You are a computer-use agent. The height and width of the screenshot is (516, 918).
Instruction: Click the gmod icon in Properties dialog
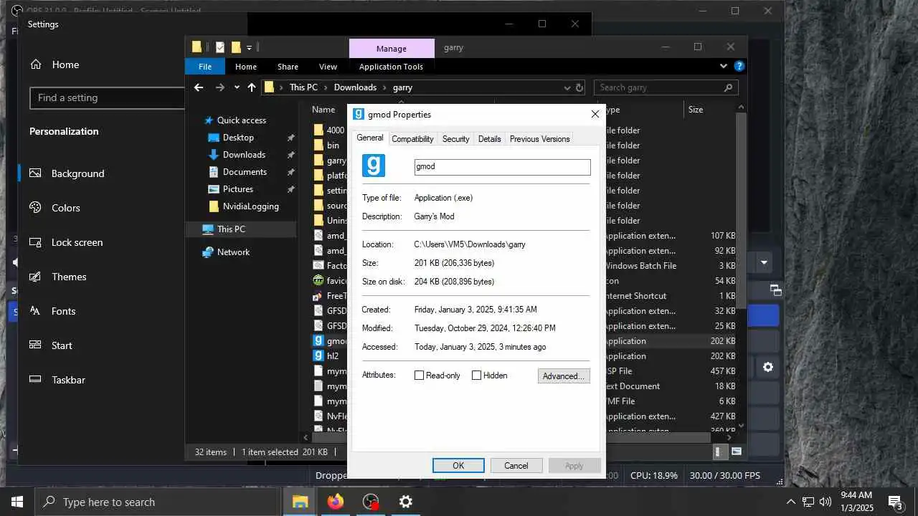(374, 166)
